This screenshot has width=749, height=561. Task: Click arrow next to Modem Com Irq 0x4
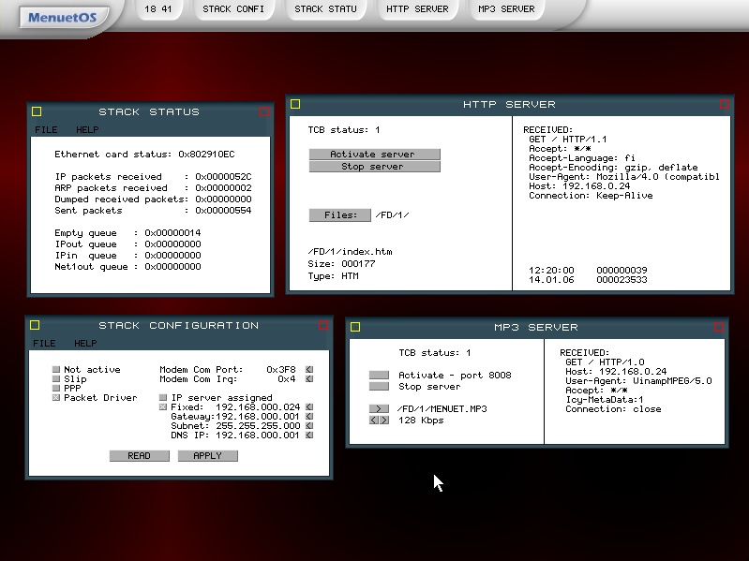coord(309,378)
